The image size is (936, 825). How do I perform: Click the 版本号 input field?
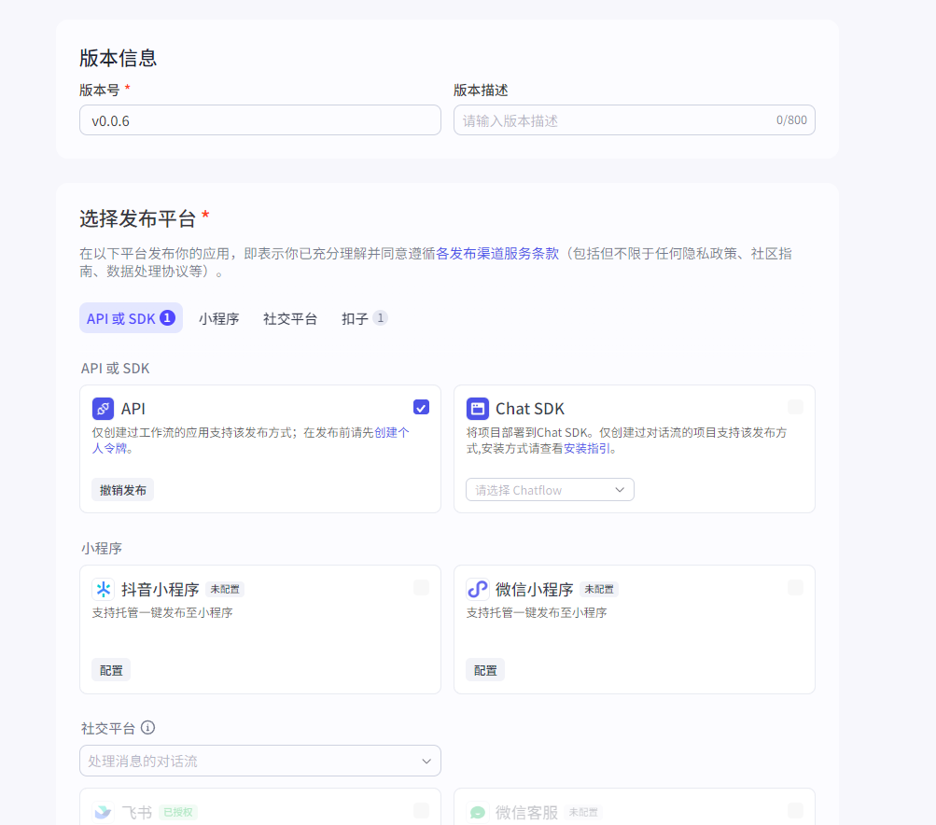click(x=260, y=120)
